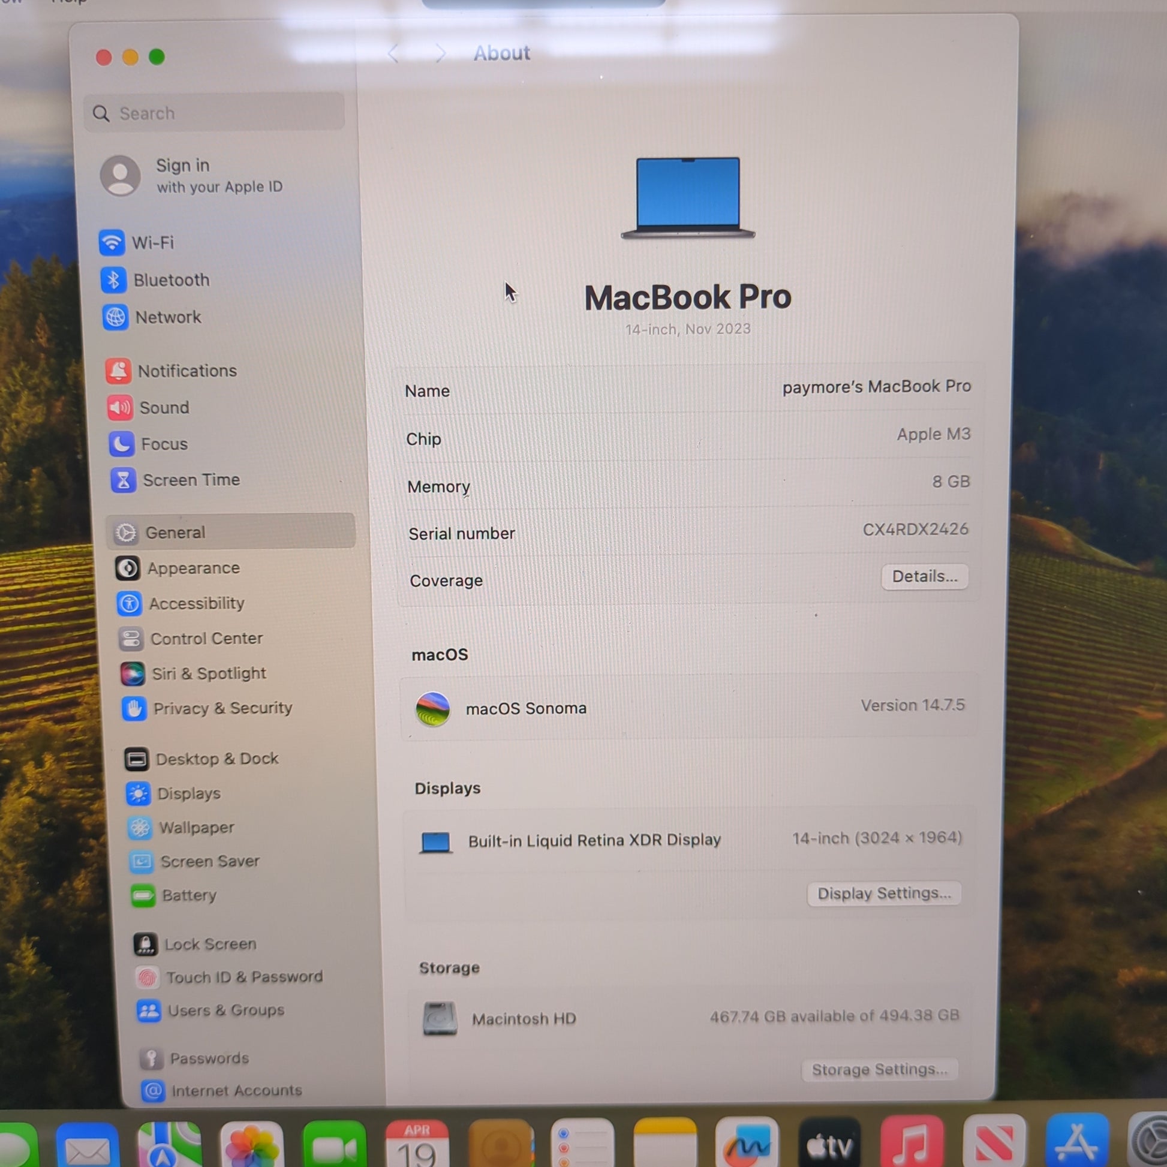The width and height of the screenshot is (1167, 1167).
Task: Click the Details... coverage button
Action: [925, 577]
